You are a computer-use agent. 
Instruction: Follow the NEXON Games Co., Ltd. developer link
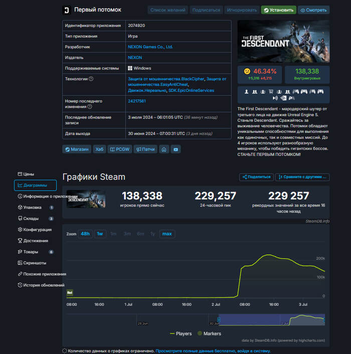(x=150, y=47)
